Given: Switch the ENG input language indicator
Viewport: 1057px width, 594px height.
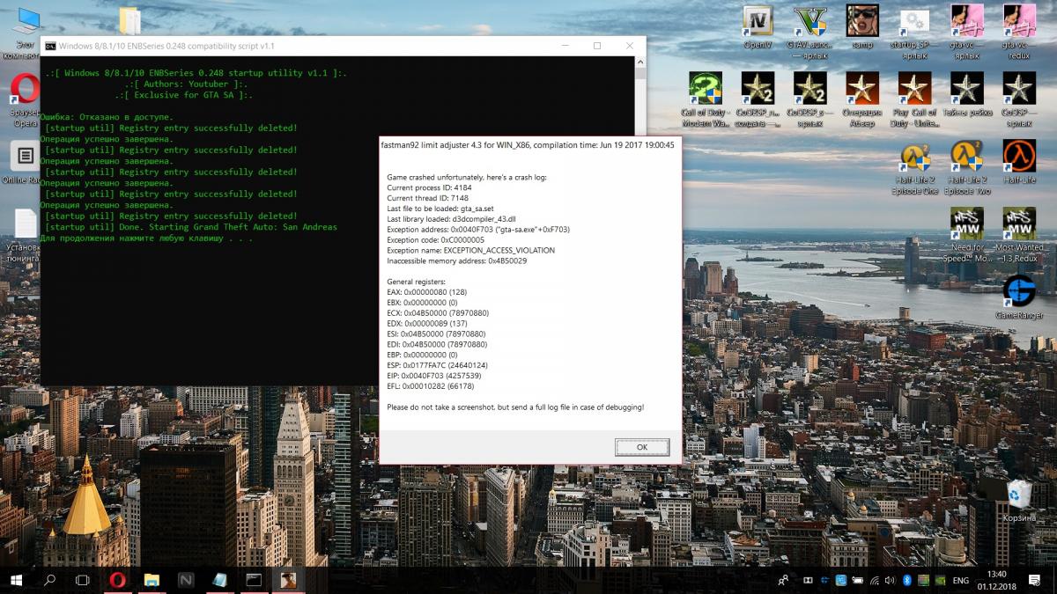Looking at the screenshot, I should coord(961,580).
